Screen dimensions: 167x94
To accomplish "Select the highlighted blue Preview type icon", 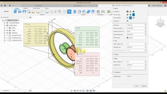I will click(x=134, y=15).
